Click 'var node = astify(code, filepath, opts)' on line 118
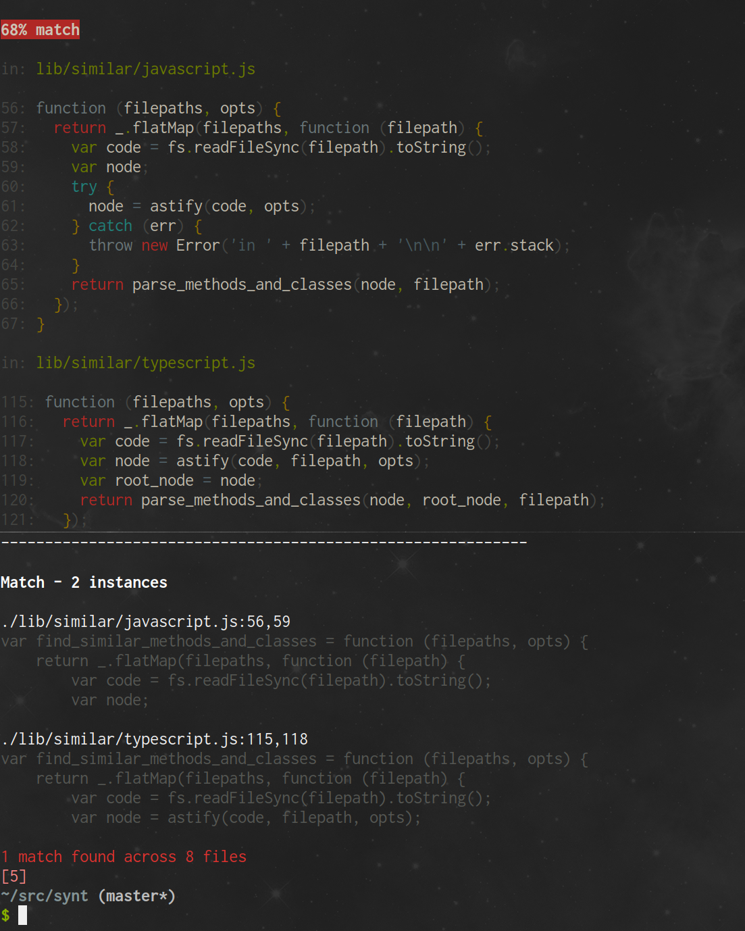The image size is (745, 931). click(251, 461)
